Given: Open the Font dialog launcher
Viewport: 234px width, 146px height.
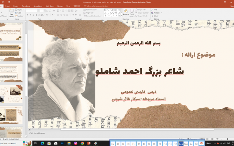Looking at the screenshot, I should [55, 19].
